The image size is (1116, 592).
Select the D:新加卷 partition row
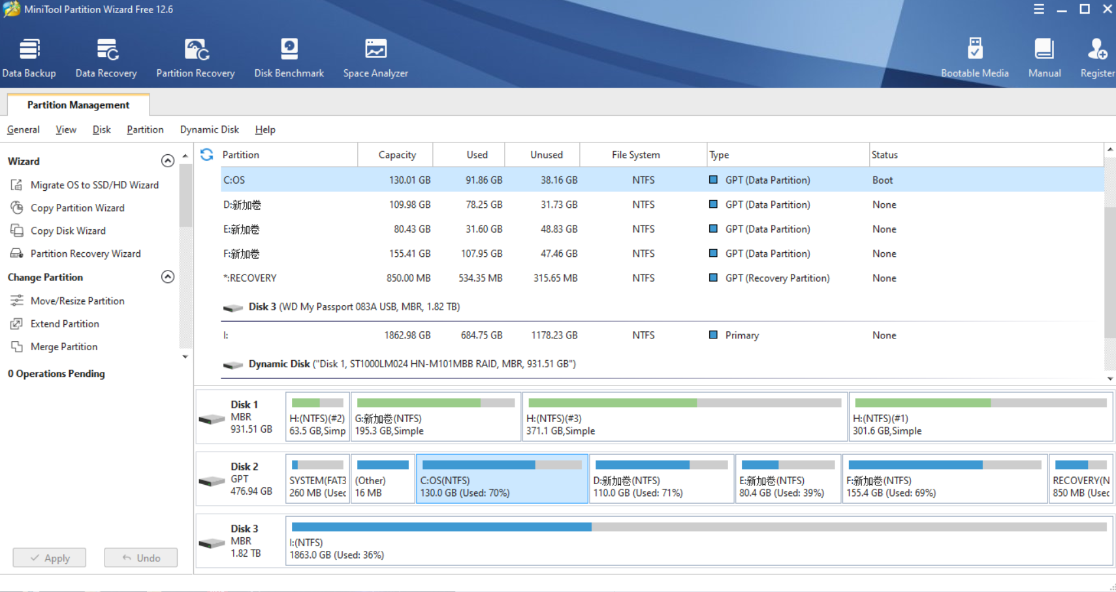[x=662, y=205]
